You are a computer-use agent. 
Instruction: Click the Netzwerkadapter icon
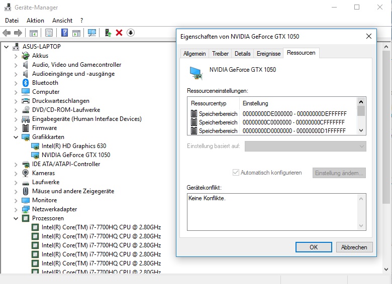[x=26, y=209]
